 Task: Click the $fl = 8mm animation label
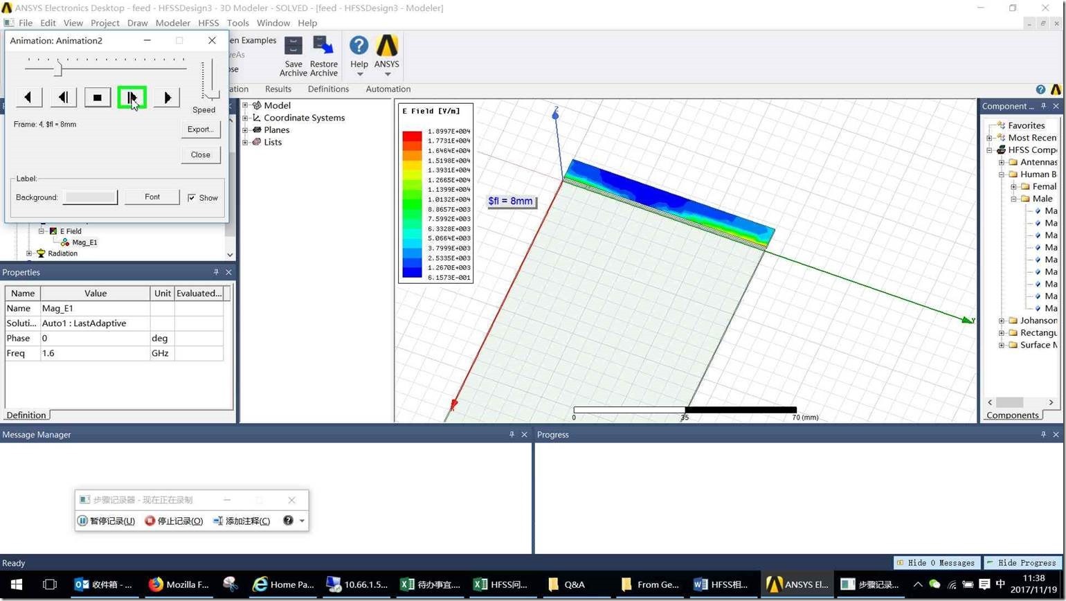pyautogui.click(x=511, y=201)
